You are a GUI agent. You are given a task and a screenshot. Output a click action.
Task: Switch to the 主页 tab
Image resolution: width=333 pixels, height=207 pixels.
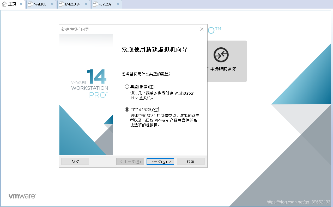[x=12, y=4]
